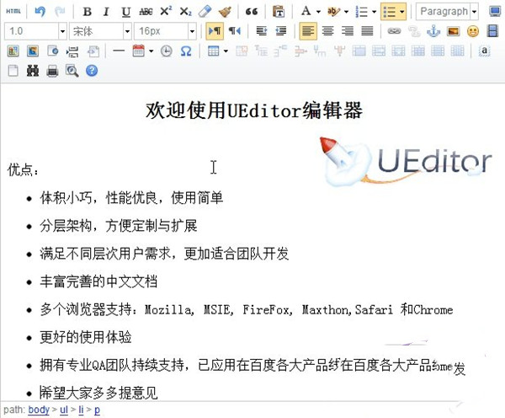Select li in the element path

tap(81, 410)
